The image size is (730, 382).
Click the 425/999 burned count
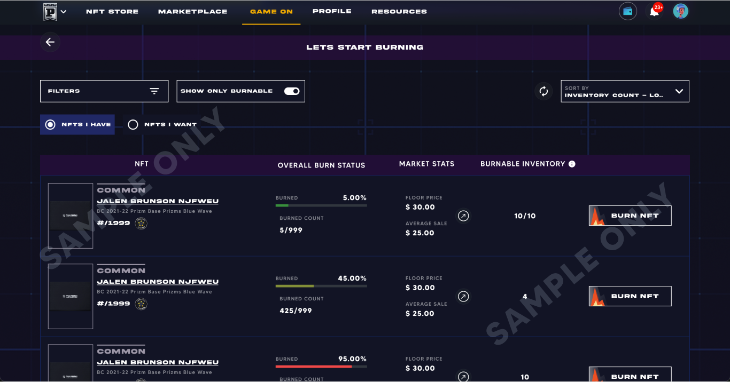coord(296,311)
